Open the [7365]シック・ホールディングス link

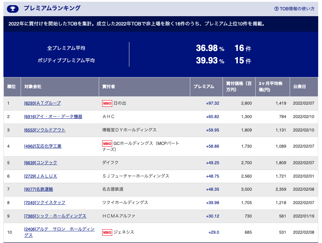point(55,216)
